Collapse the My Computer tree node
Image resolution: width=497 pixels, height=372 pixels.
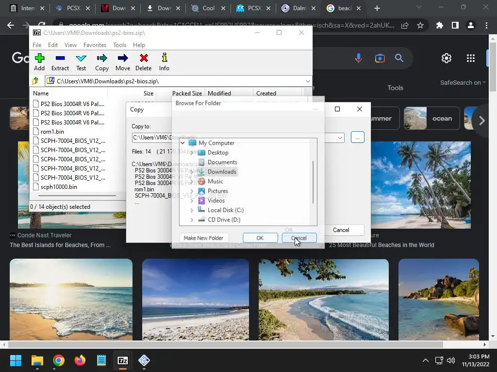coord(183,143)
